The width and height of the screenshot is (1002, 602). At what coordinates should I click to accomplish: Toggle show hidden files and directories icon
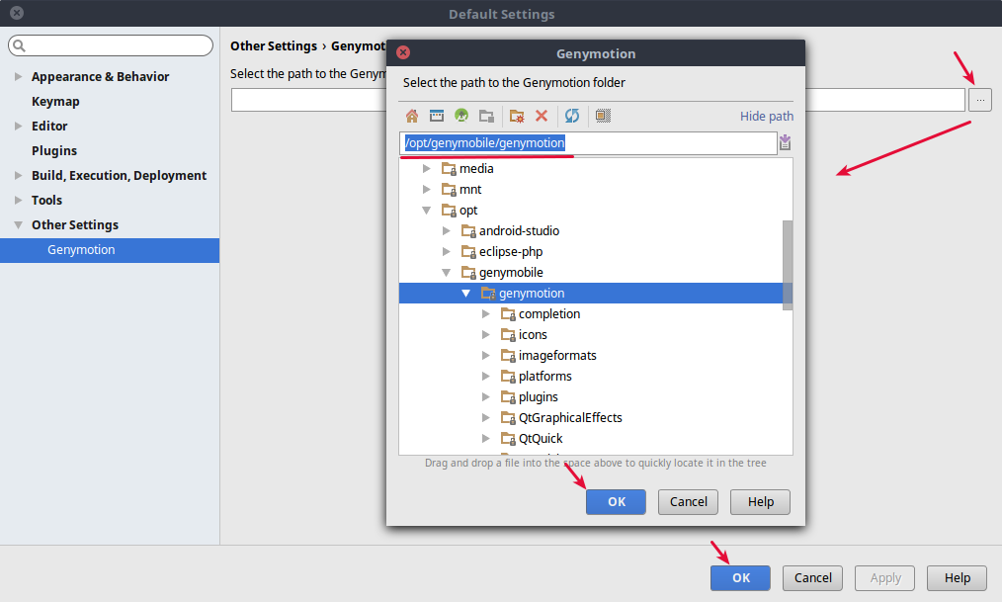coord(604,116)
